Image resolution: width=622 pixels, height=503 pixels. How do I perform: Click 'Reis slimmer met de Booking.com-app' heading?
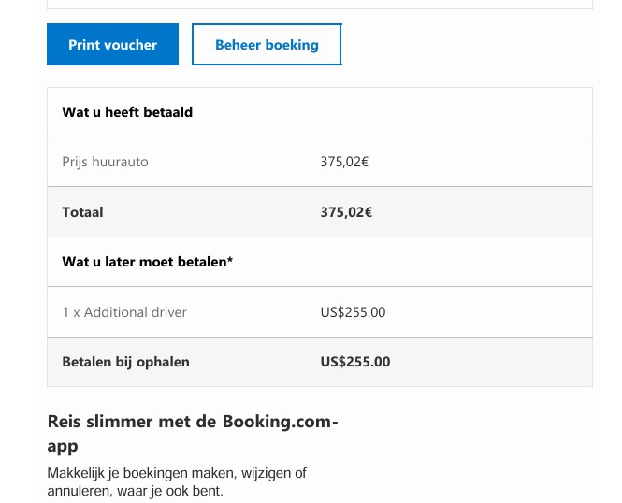pyautogui.click(x=193, y=433)
